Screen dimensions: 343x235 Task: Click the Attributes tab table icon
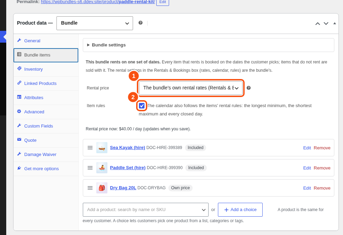tap(19, 97)
